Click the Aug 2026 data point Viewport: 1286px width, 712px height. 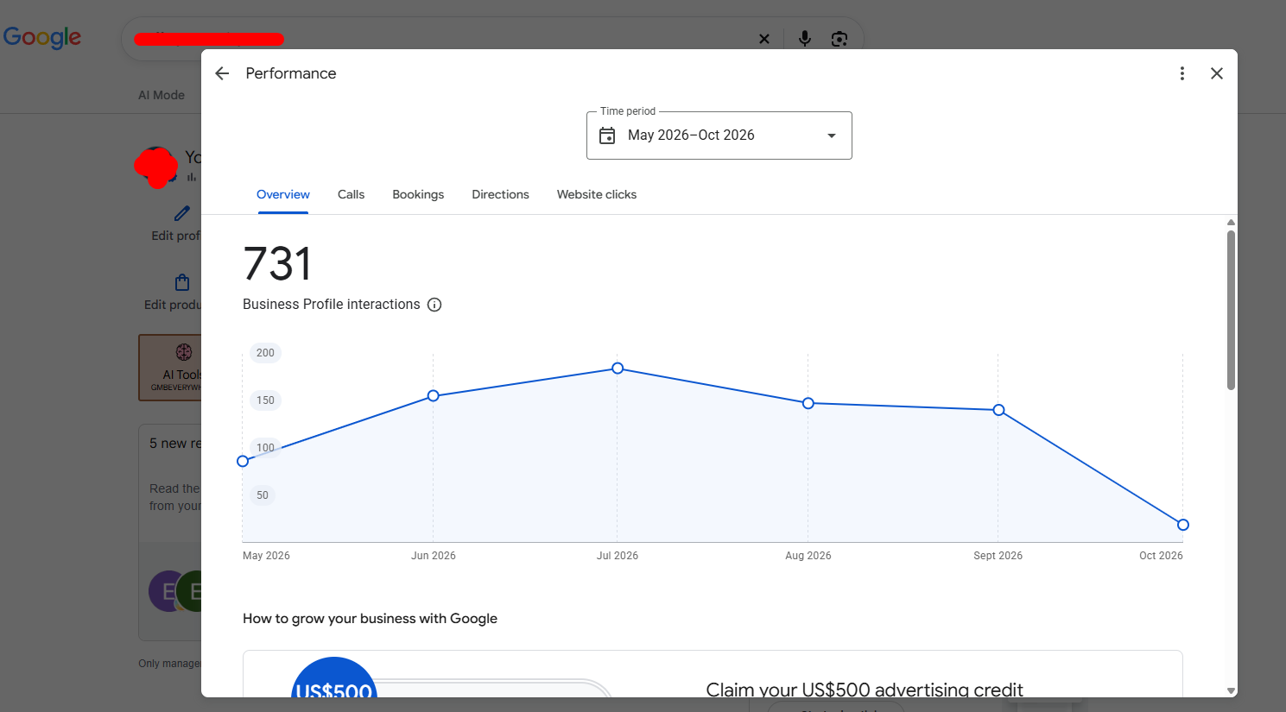coord(808,403)
